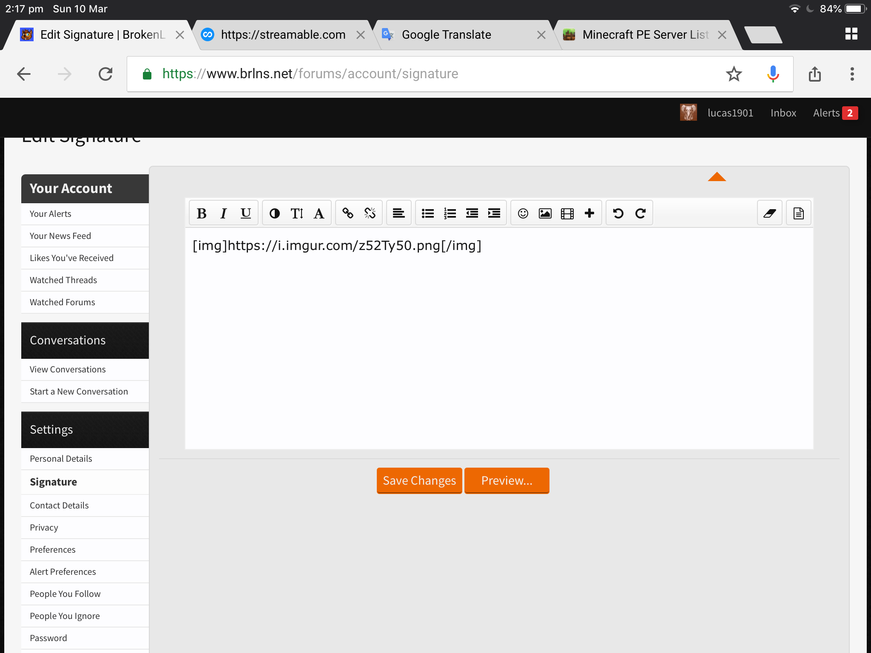Close the Google Translate tab
Viewport: 871px width, 653px height.
click(x=541, y=35)
